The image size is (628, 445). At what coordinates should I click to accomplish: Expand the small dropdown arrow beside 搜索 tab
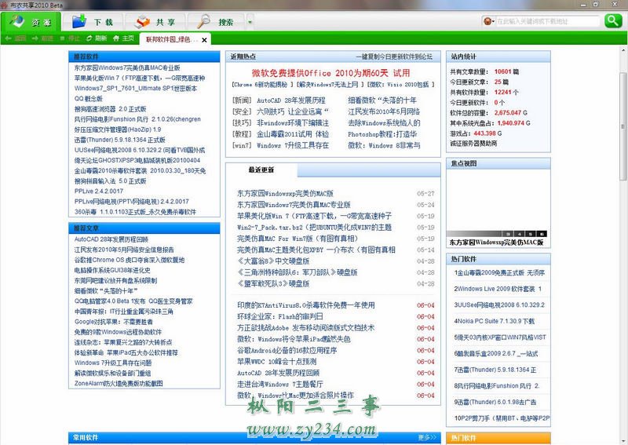click(250, 22)
